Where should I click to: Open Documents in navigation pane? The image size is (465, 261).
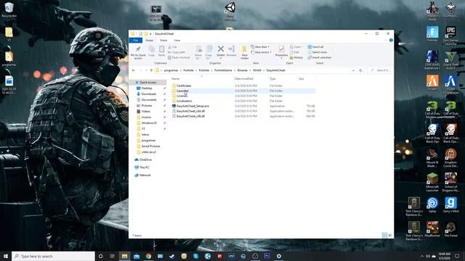149,100
